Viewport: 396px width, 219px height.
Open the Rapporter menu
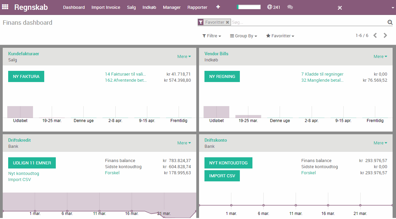[197, 7]
